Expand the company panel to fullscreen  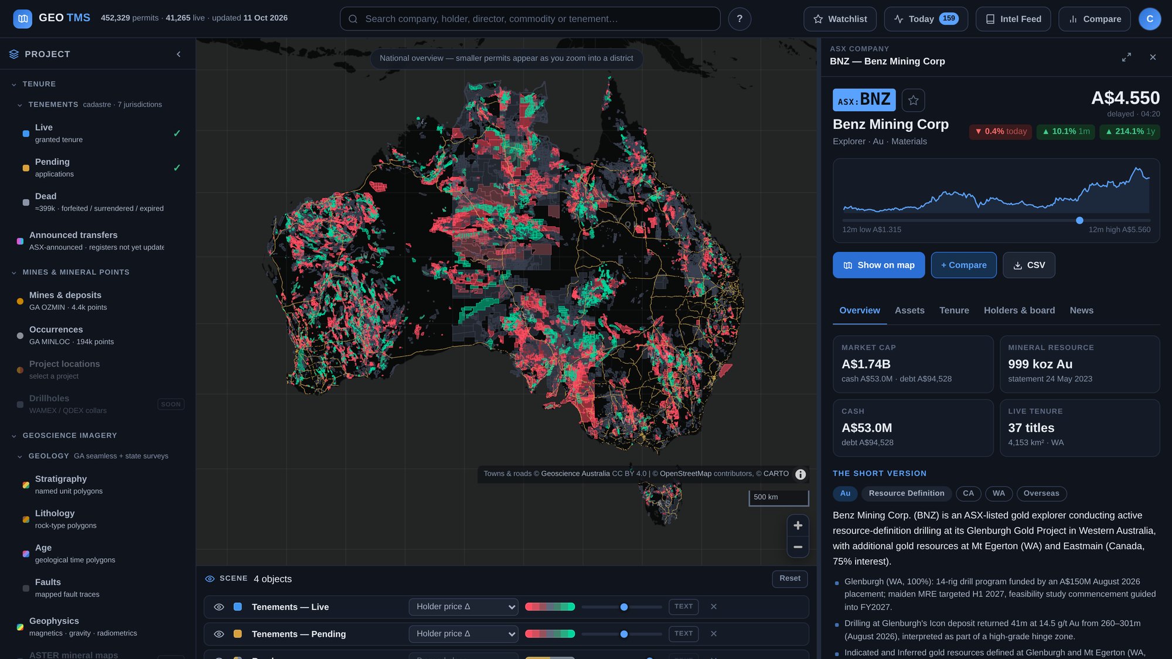pos(1126,57)
